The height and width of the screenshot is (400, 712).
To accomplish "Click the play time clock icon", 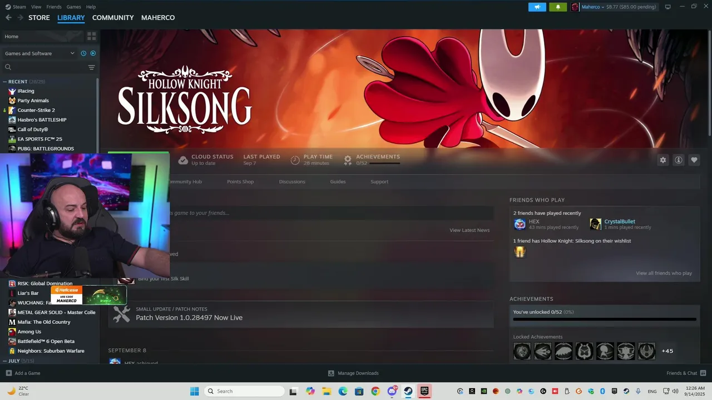I will 295,160.
